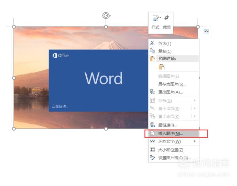238x186 pixels.
Task: Click the Size and Position icon
Action: 152,150
